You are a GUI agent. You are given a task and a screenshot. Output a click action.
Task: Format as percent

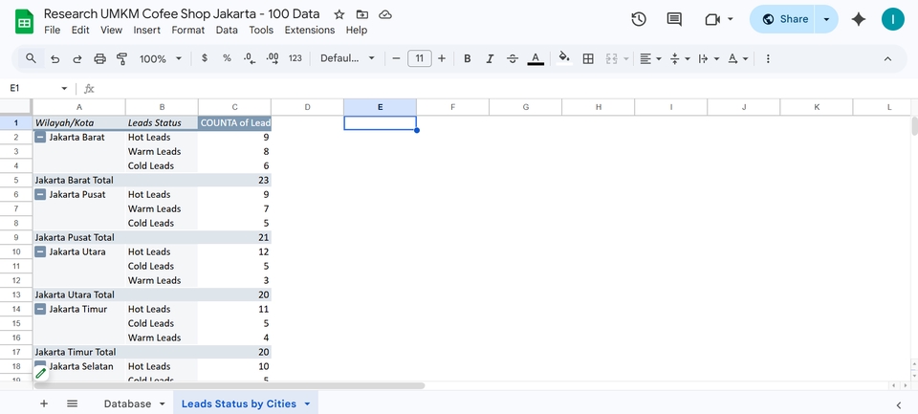227,58
